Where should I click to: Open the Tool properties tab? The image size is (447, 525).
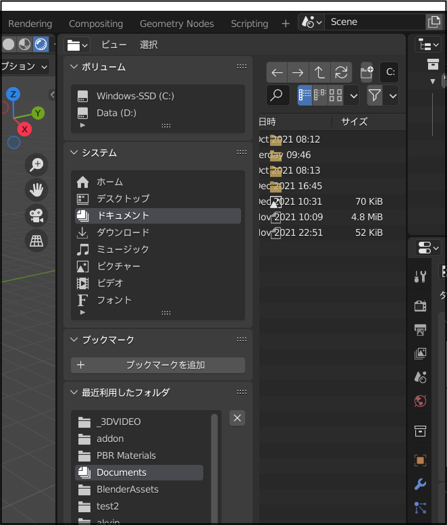420,276
